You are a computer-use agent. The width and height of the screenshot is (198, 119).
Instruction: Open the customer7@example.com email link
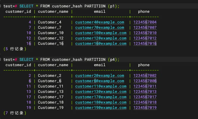[100, 28]
